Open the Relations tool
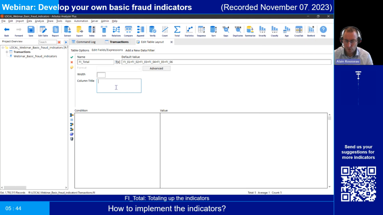Viewport: 383px width, 215px height. [116, 31]
